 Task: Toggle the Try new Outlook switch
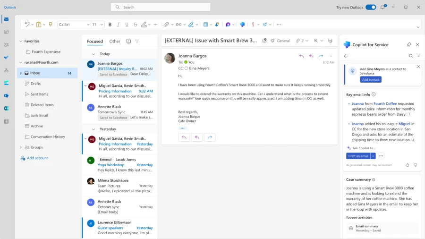(371, 7)
